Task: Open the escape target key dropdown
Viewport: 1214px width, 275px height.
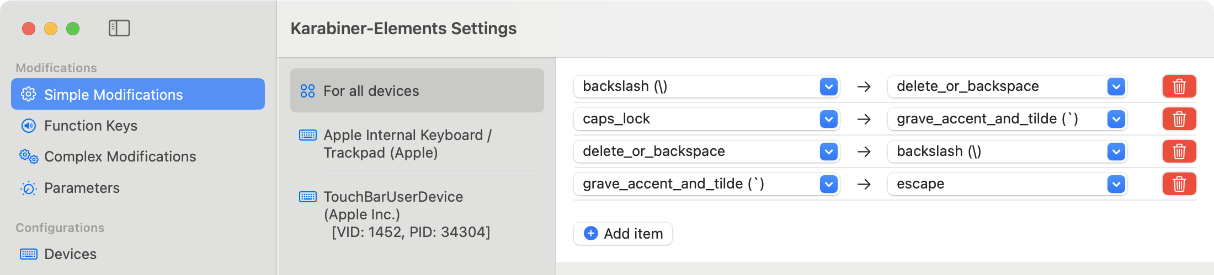Action: pos(1116,184)
